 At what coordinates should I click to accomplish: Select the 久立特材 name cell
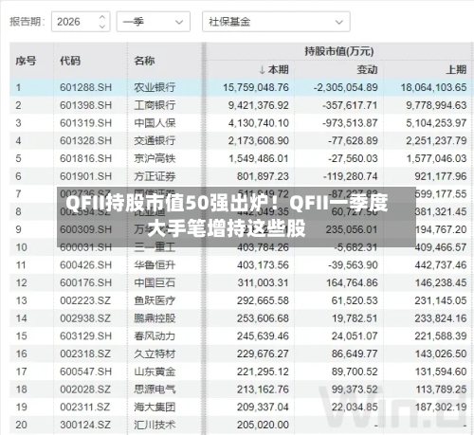pyautogui.click(x=155, y=353)
